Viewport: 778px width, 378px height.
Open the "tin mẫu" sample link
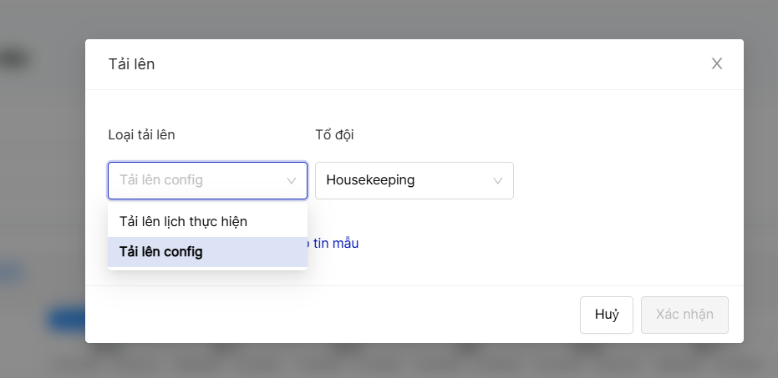coord(334,244)
